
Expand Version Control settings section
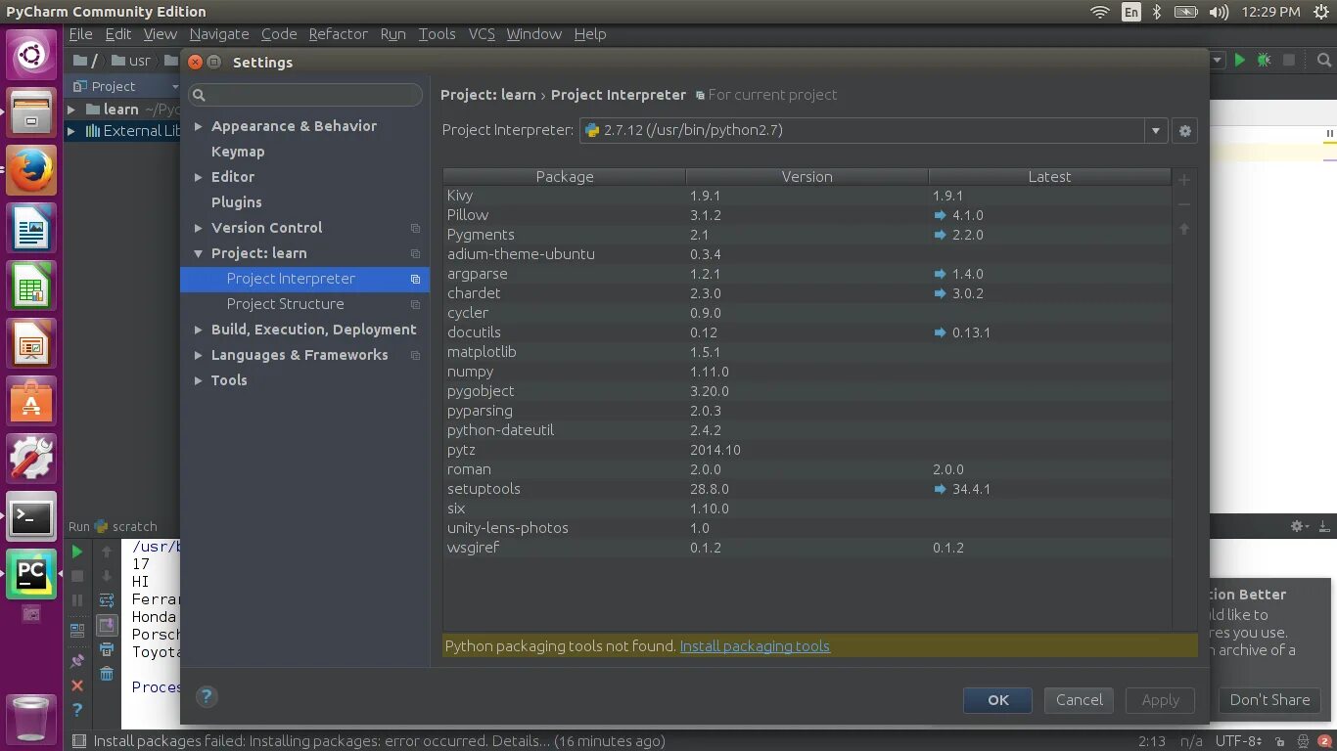click(x=199, y=228)
